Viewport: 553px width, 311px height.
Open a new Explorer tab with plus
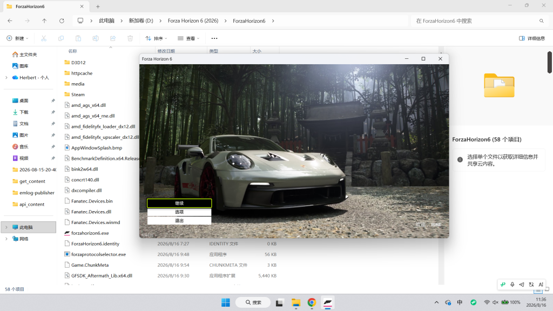98,6
